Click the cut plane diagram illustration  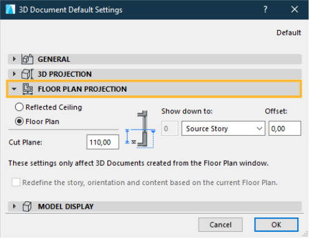point(140,129)
